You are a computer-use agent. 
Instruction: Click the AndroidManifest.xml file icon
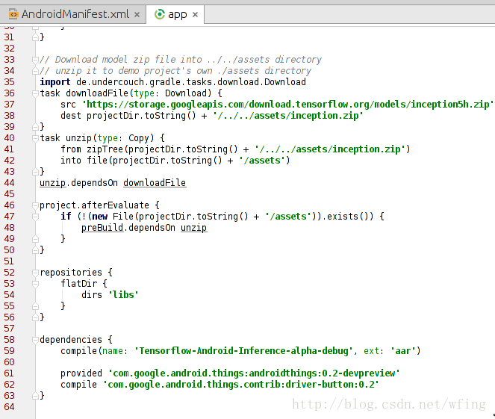(x=13, y=14)
